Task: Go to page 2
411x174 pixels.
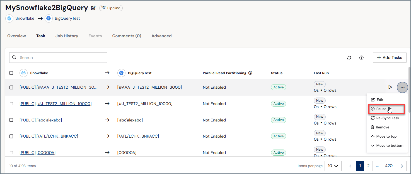Action: tap(368, 166)
